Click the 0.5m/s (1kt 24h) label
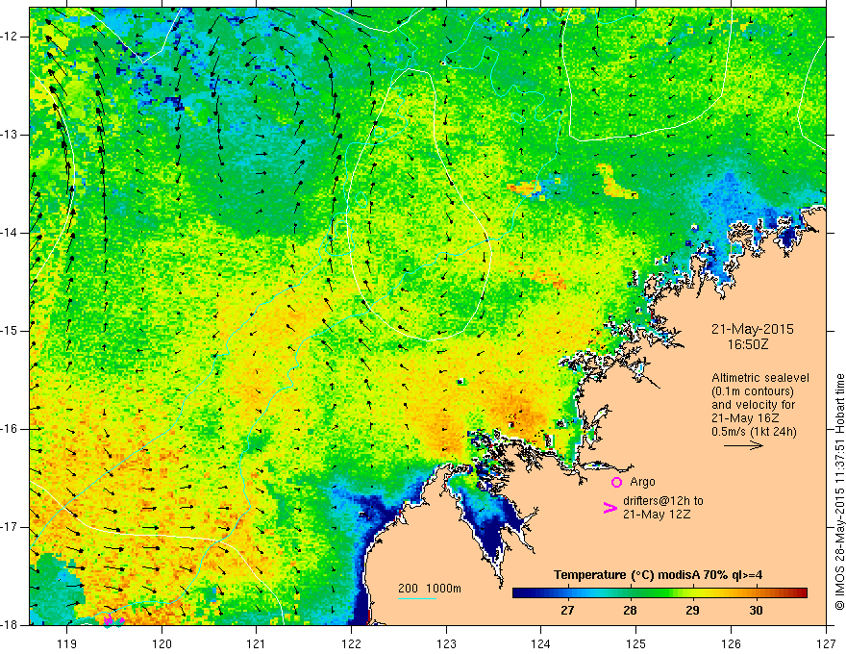Viewport: 846px width, 654px height. tap(754, 432)
